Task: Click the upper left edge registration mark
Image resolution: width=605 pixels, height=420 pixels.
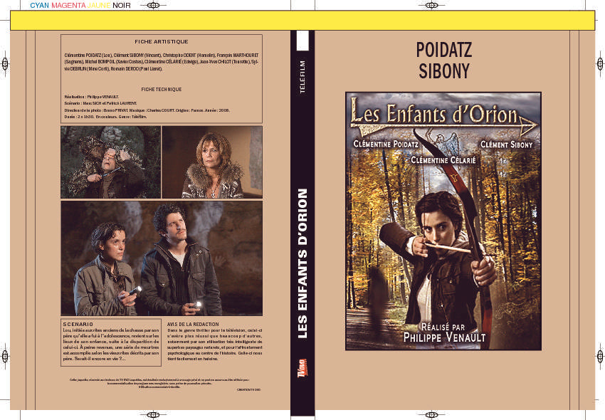Action: [x=5, y=63]
